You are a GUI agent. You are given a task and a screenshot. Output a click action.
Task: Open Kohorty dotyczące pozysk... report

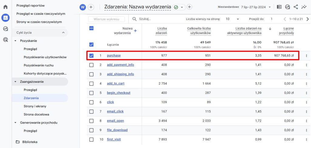click(x=45, y=74)
